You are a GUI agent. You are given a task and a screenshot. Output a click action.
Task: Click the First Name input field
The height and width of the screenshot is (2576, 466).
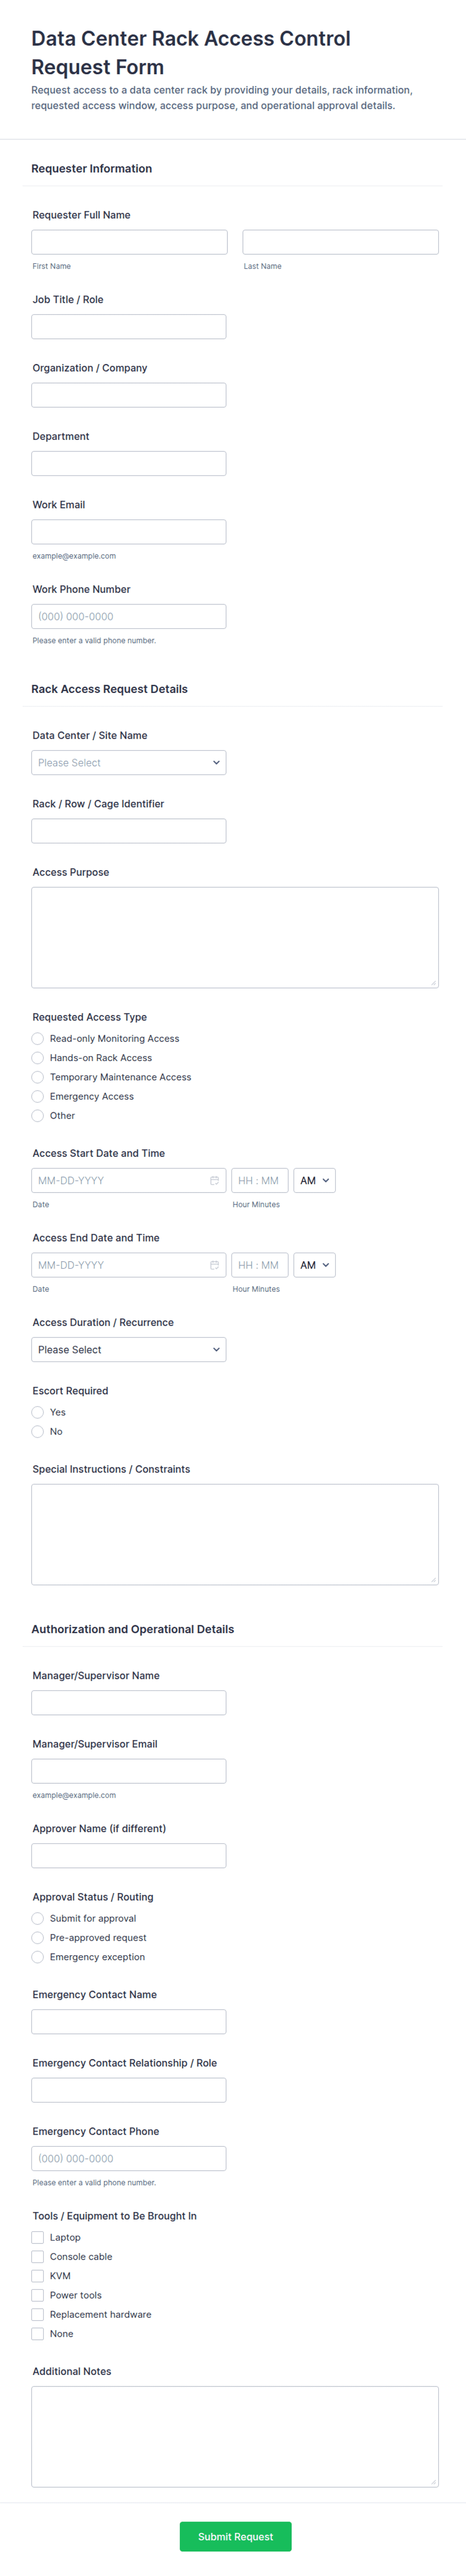[129, 242]
